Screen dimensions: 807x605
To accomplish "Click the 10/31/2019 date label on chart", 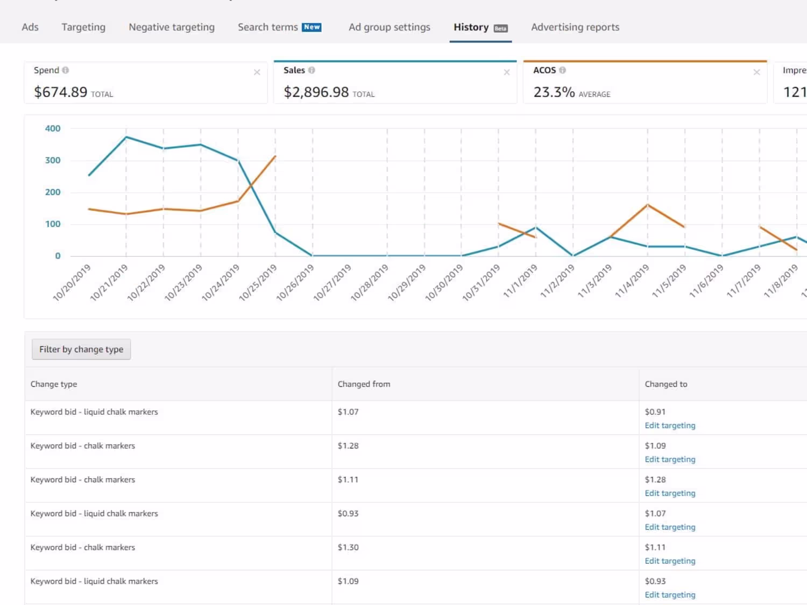I will pyautogui.click(x=481, y=282).
